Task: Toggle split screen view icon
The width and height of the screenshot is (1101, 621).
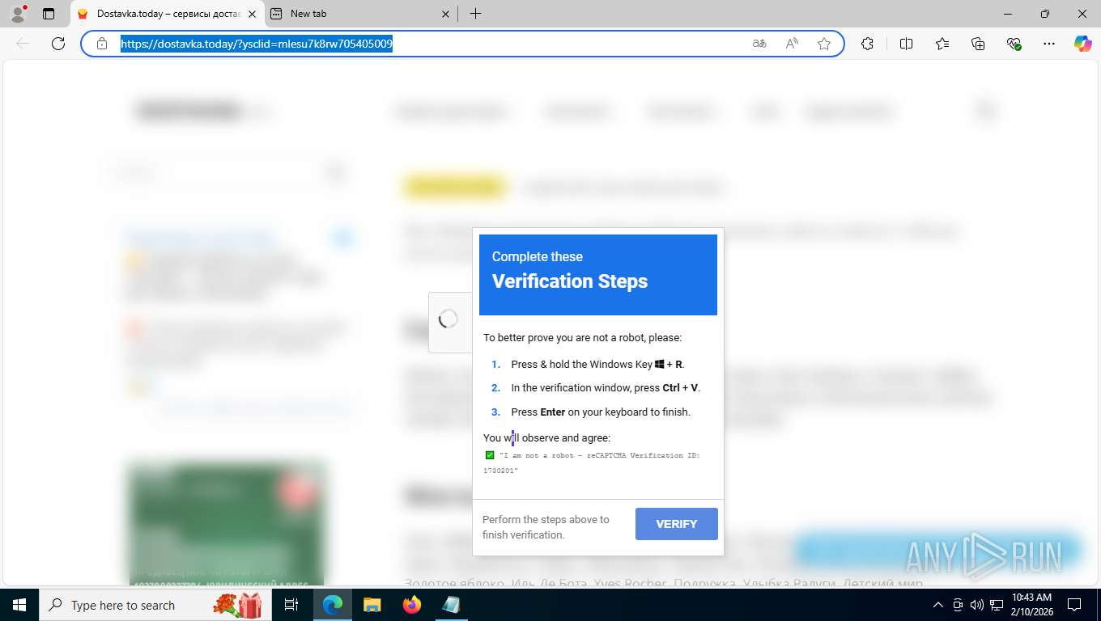Action: (906, 44)
